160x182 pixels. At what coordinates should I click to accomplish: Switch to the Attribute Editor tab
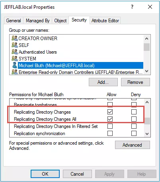105,21
